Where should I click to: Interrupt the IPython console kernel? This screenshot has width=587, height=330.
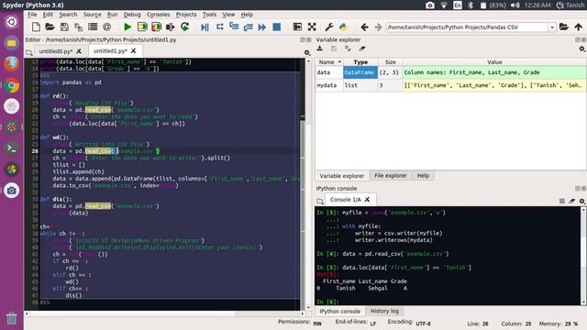pyautogui.click(x=562, y=202)
